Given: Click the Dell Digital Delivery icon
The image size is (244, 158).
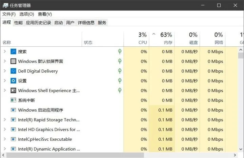Looking at the screenshot, I should click(x=13, y=71).
